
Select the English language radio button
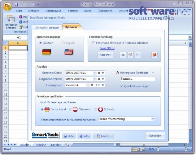[x=63, y=43]
